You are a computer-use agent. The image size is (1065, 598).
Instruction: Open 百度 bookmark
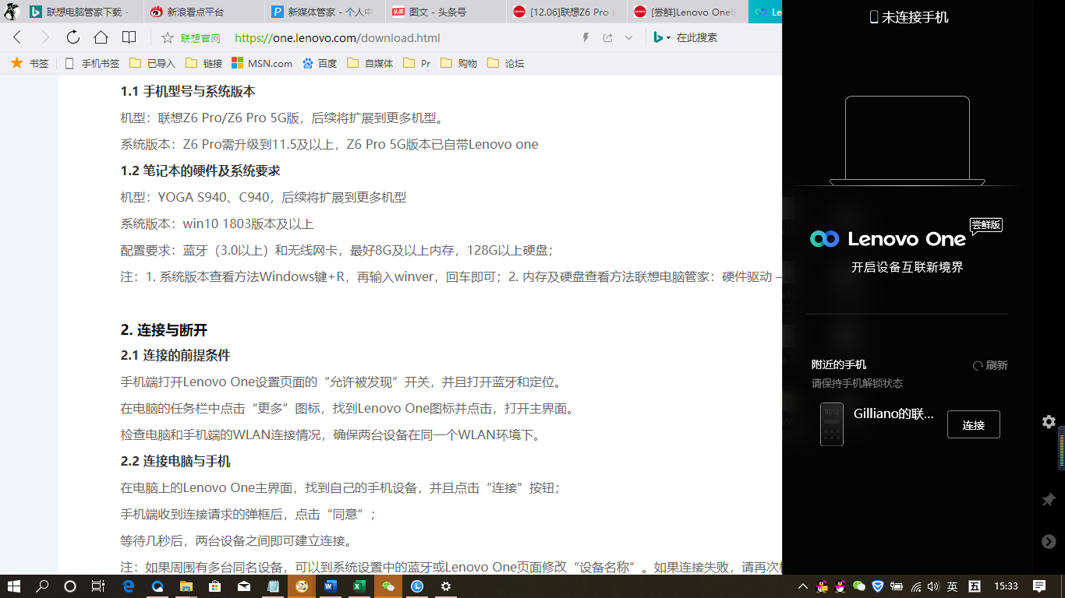(x=320, y=63)
